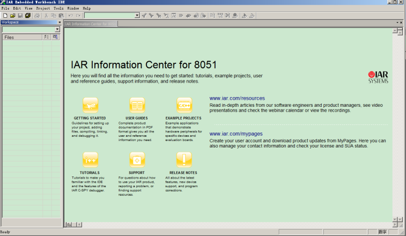This screenshot has width=406, height=236.
Task: Open the Help menu
Action: [x=87, y=8]
